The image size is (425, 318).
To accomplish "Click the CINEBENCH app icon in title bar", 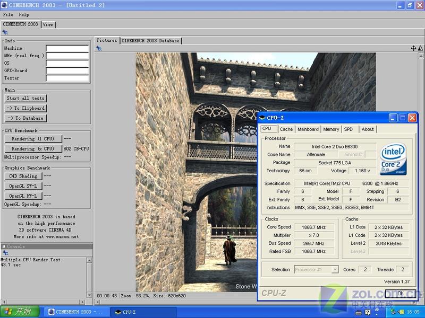I will 4,5.
